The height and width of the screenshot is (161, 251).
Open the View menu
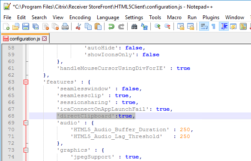(x=58, y=17)
